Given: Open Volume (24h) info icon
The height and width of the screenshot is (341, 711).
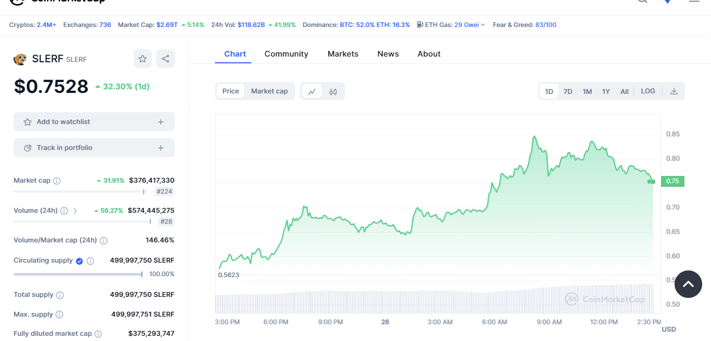Looking at the screenshot, I should pos(64,211).
